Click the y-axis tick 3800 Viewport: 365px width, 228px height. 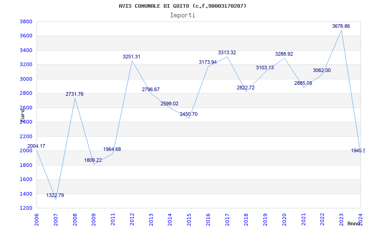(26, 21)
